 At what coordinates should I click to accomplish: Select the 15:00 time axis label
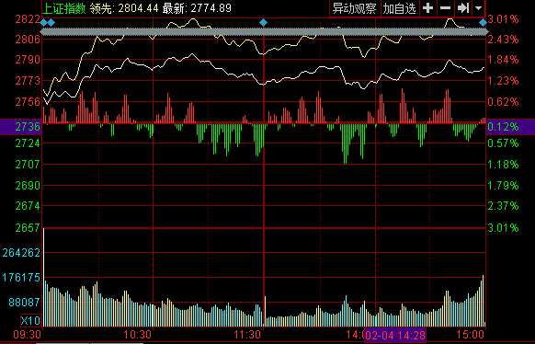tap(471, 335)
